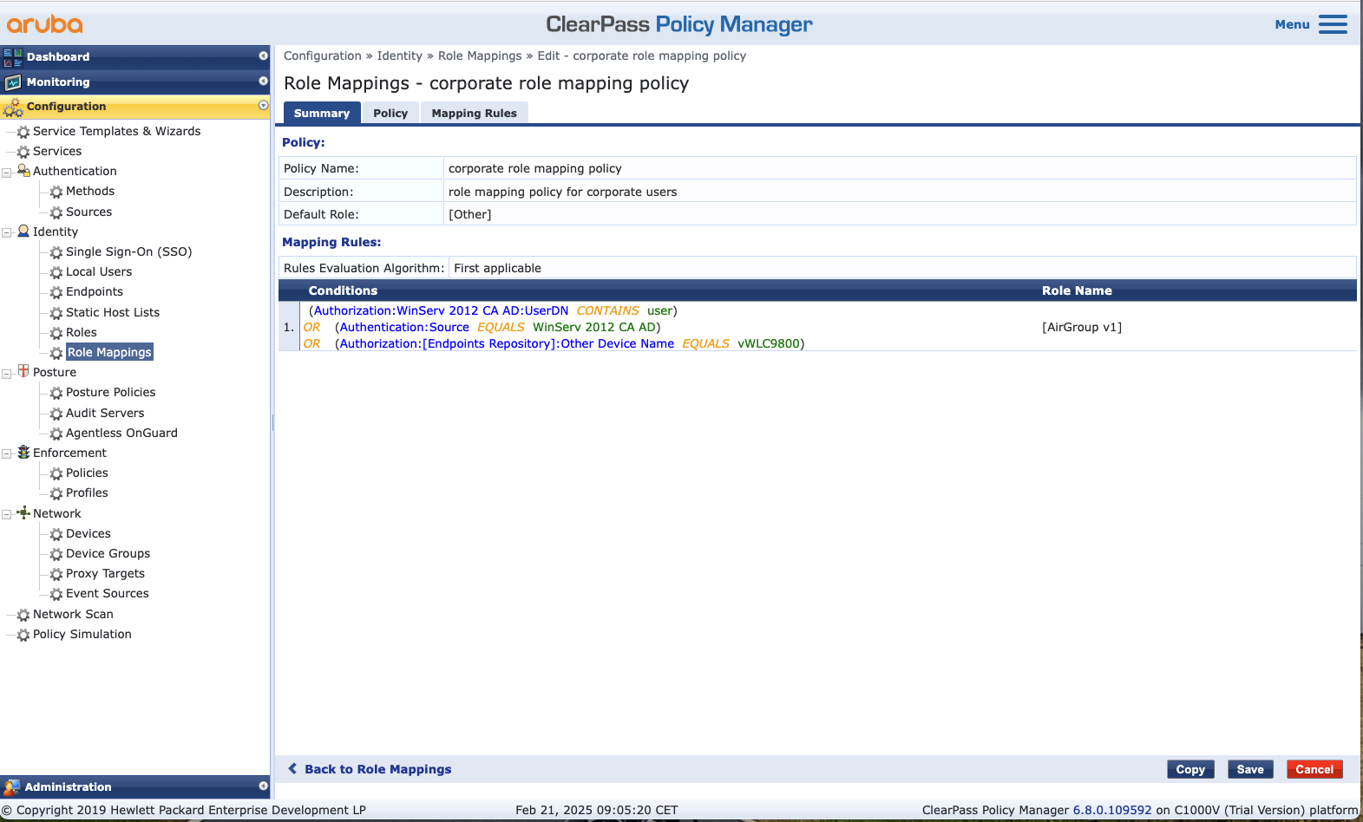This screenshot has width=1363, height=822.
Task: Click Role Mappings in the breadcrumb
Action: pos(480,55)
